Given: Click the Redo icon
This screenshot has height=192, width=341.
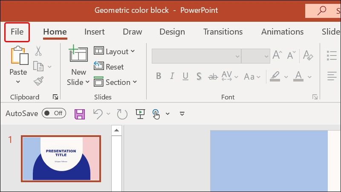Looking at the screenshot, I should point(122,114).
